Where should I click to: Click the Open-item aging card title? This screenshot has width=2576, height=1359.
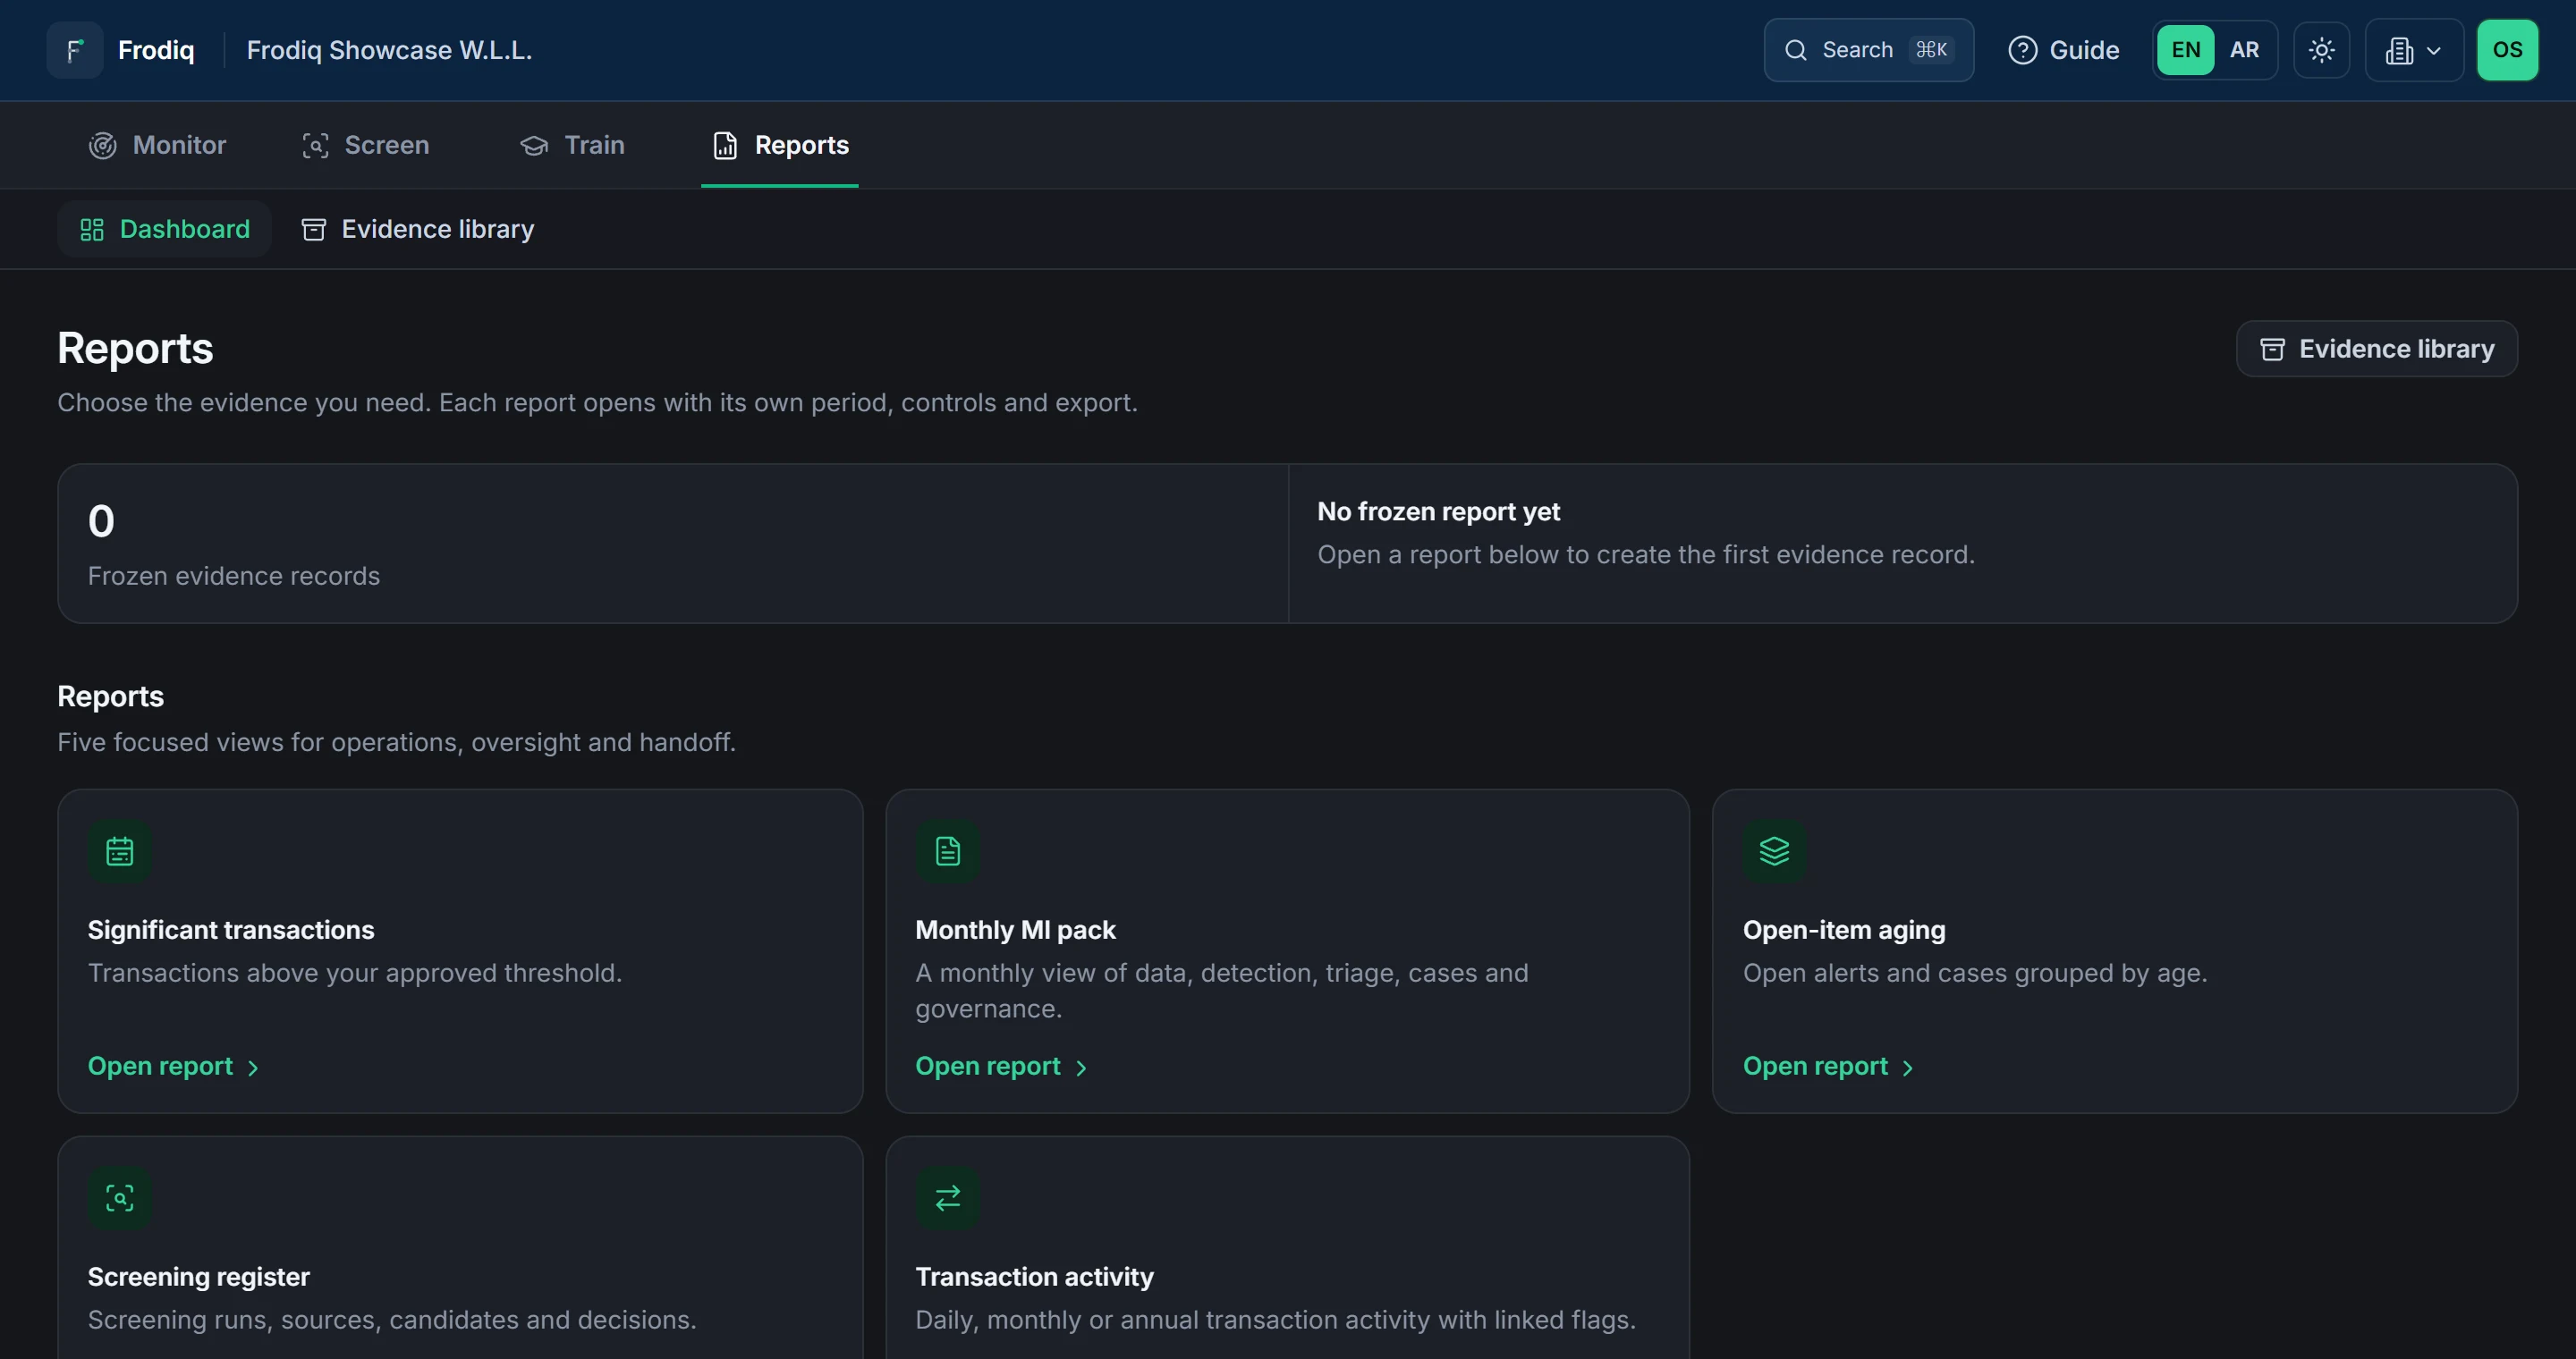coord(1844,929)
